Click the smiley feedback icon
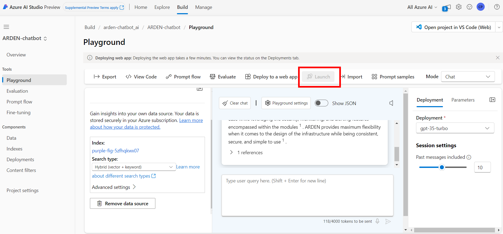The image size is (503, 234). point(469,7)
